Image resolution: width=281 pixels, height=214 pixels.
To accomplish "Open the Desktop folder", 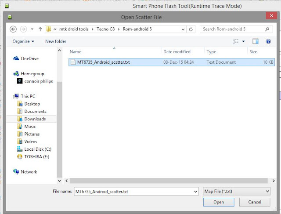I will pyautogui.click(x=32, y=104).
